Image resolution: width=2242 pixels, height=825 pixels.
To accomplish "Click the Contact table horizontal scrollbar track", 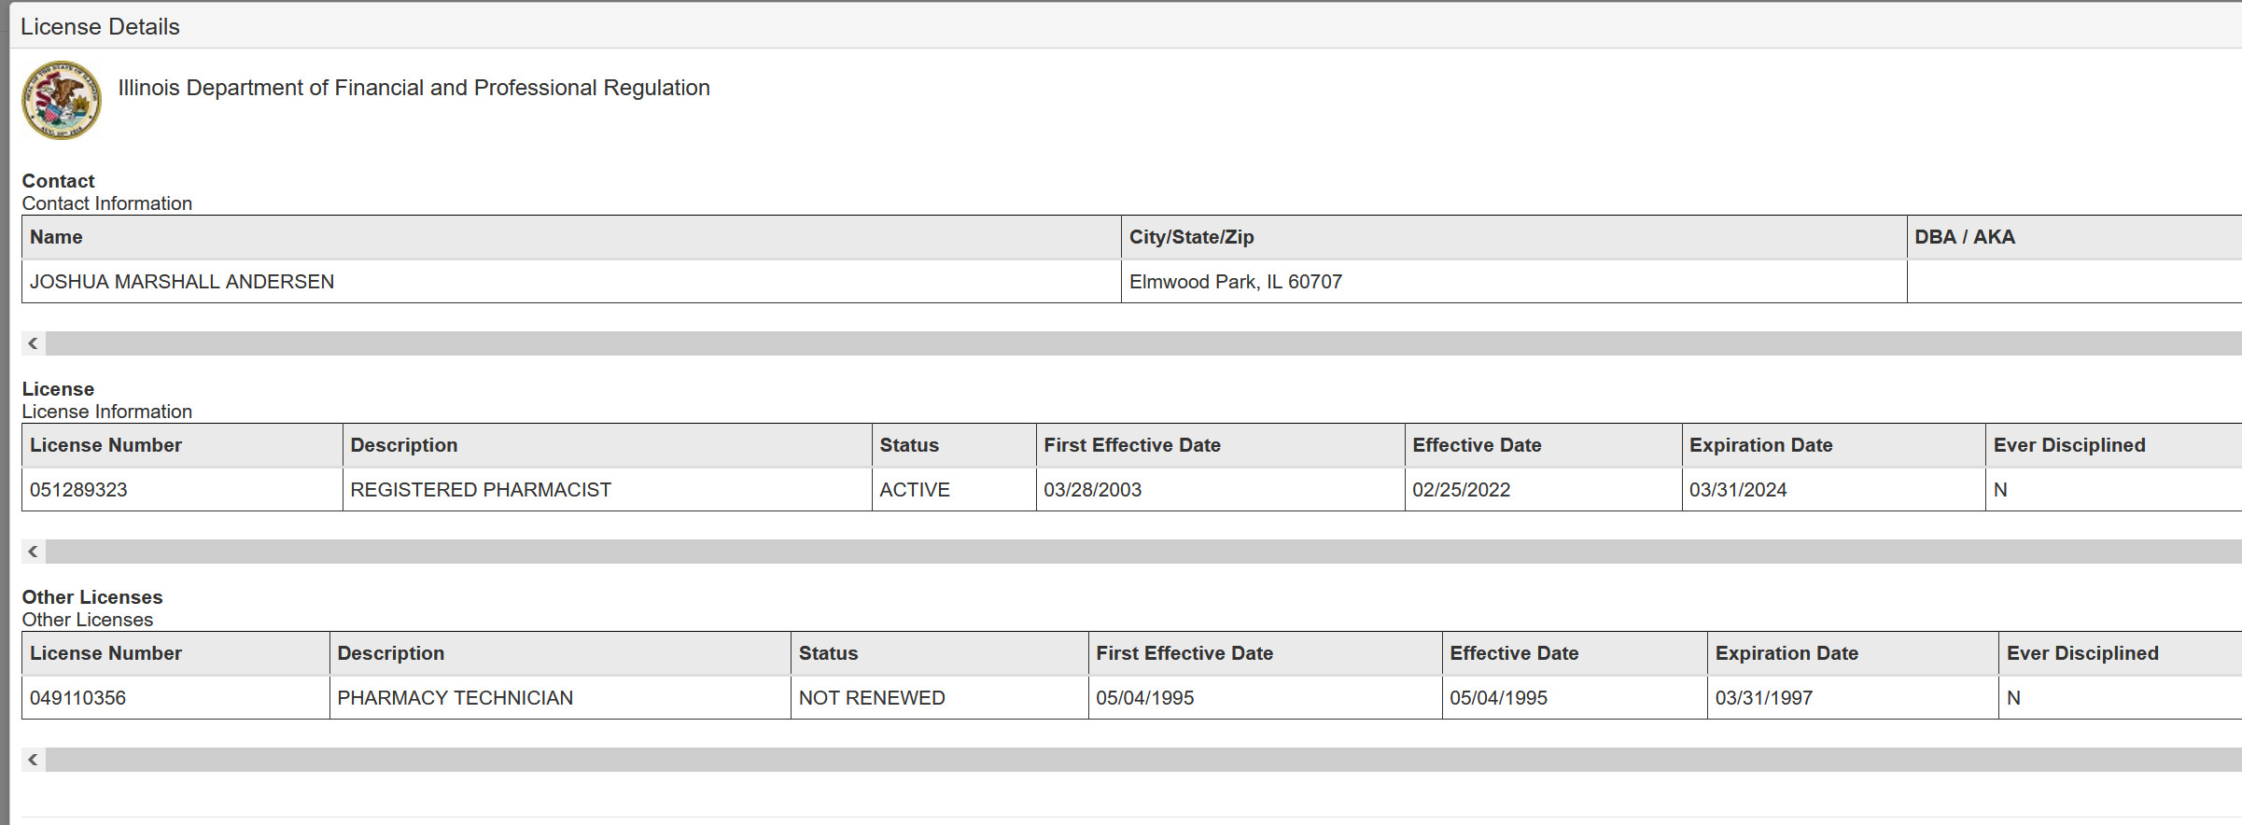I will pyautogui.click(x=1143, y=343).
